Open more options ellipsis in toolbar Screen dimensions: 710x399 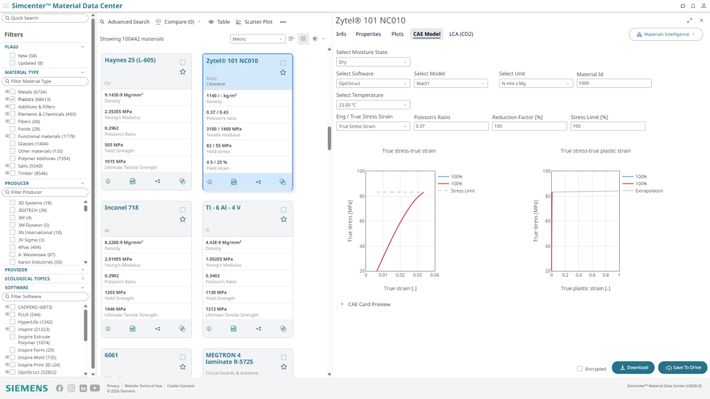point(283,21)
